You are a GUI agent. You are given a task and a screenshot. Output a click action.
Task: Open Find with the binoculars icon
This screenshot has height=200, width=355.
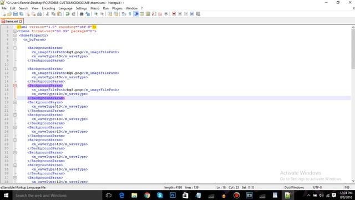82,14
